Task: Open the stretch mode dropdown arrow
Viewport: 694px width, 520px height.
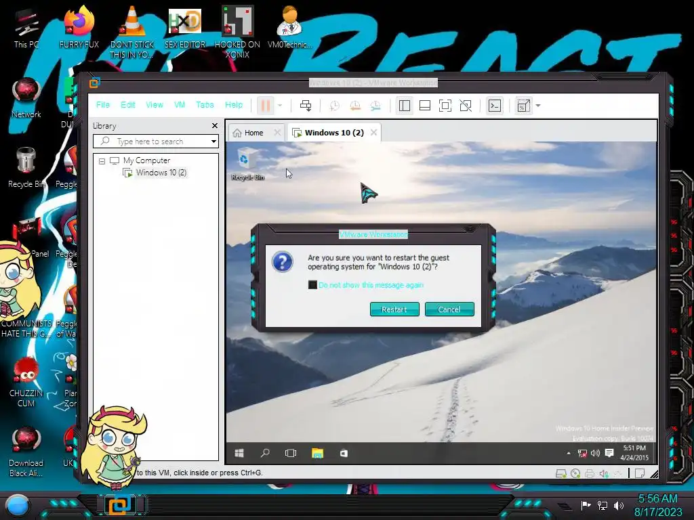Action: [x=538, y=106]
